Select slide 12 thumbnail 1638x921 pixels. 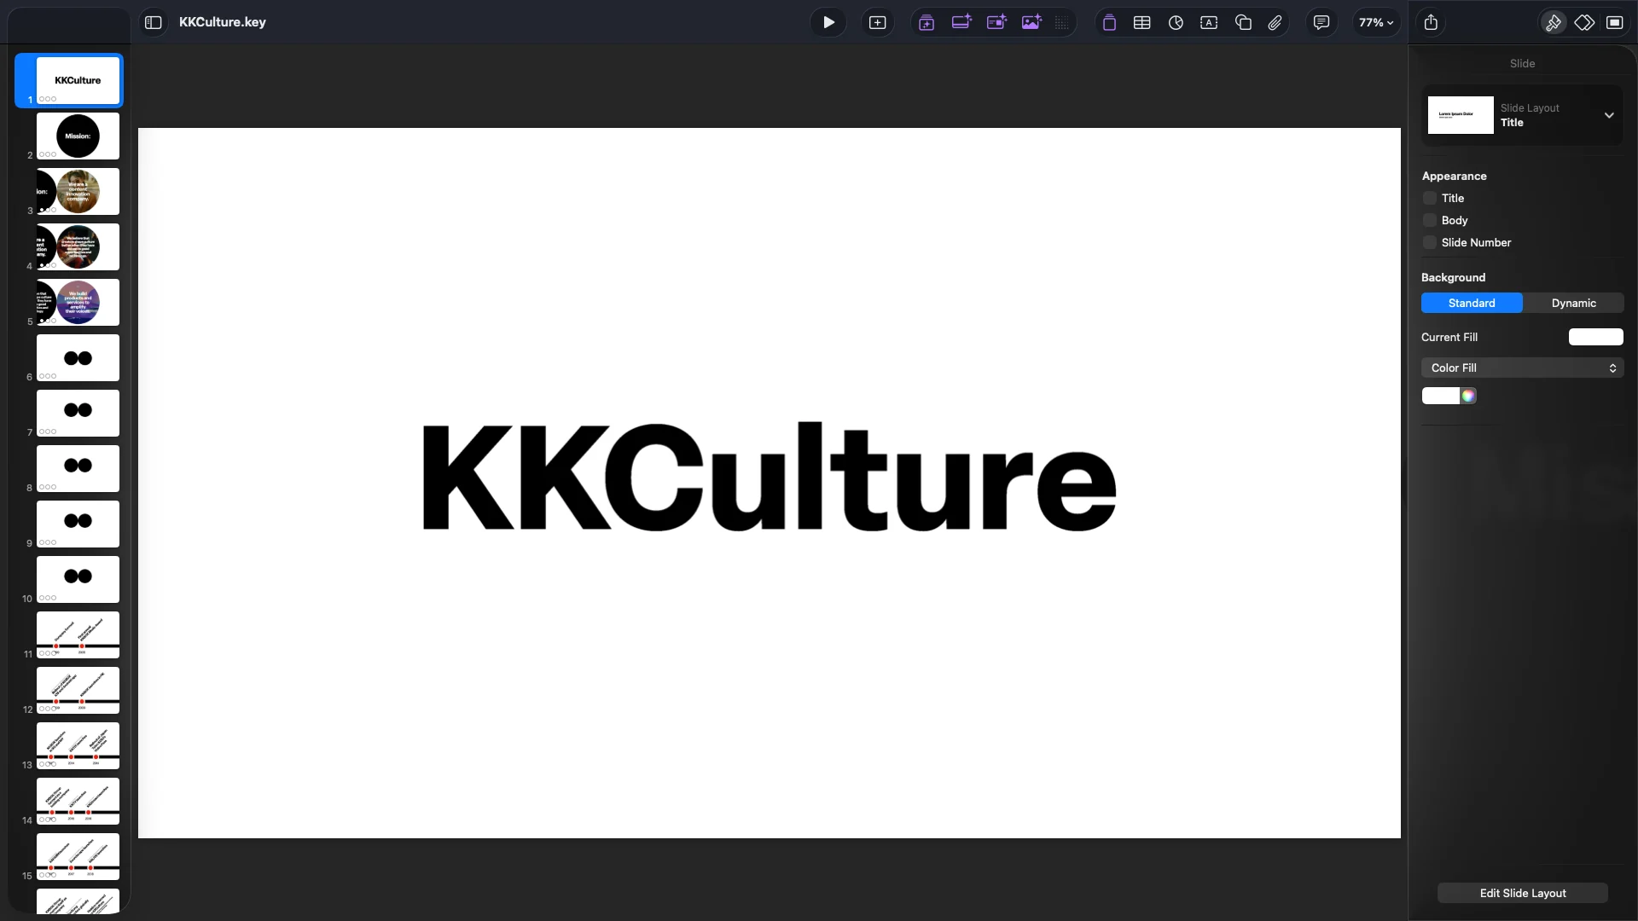coord(78,691)
